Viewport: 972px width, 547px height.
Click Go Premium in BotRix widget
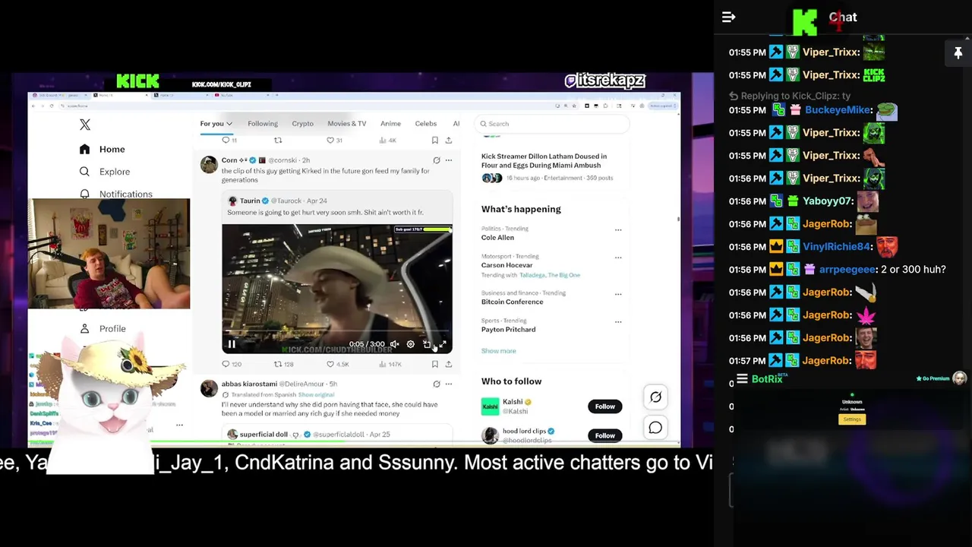click(933, 378)
